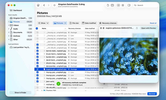Click into the Search field
Image resolution: width=166 pixels, height=100 pixels.
pos(145,5)
